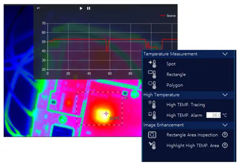Click the temperature reading next to crosshair
Viewport: 238px width, 165px height.
coord(115,118)
